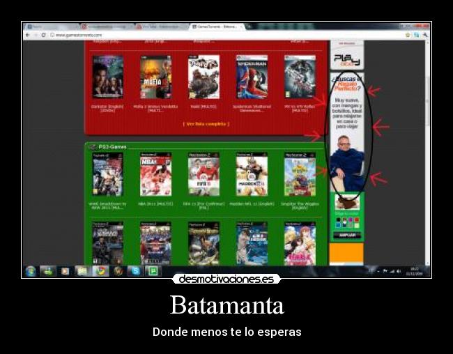This screenshot has width=453, height=354.
Task: Open the anime girls PS2 cover in bottom row
Action: click(x=300, y=244)
